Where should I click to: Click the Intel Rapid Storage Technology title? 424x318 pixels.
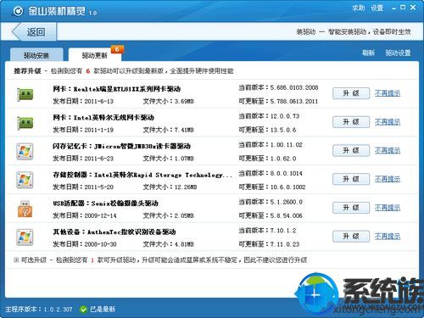point(142,175)
